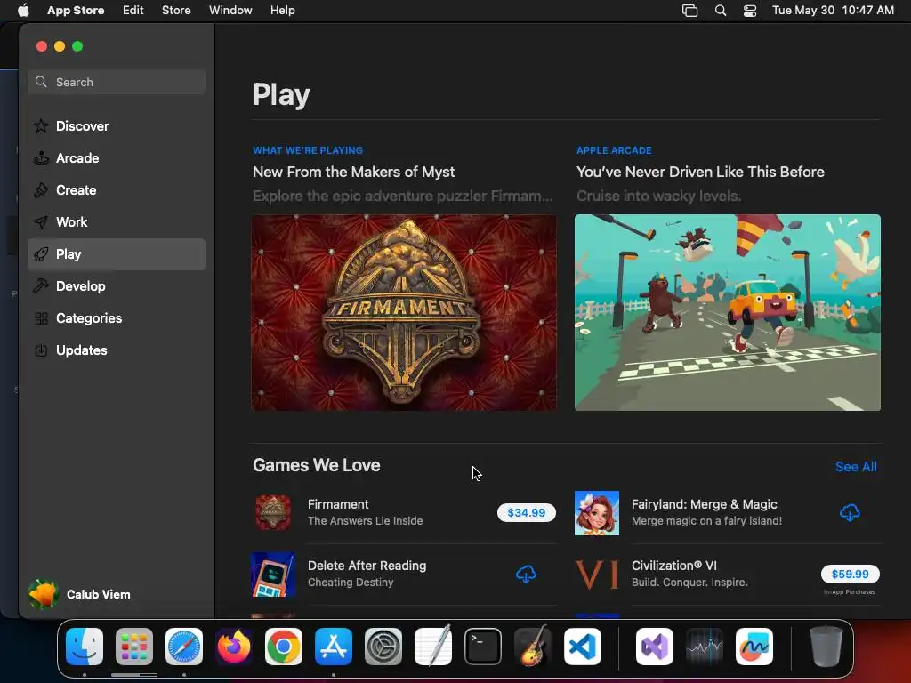Download Delete After Reading via cloud icon

click(526, 574)
